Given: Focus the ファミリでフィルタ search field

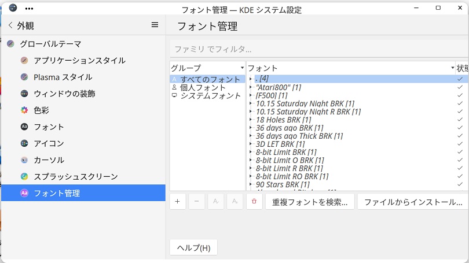Looking at the screenshot, I should [319, 49].
